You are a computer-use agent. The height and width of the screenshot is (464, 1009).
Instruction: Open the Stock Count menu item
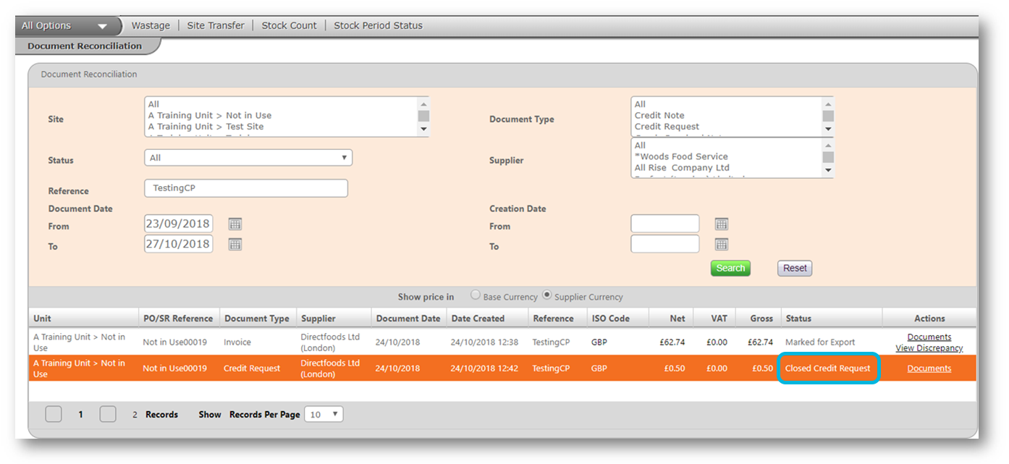pos(289,25)
